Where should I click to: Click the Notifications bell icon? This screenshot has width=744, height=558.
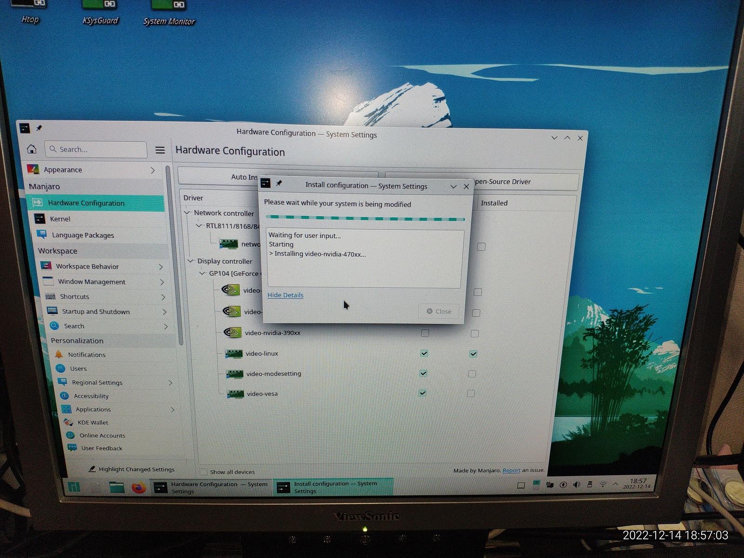59,354
